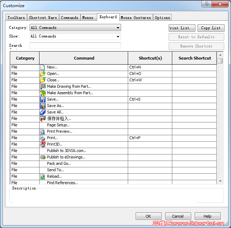Image resolution: width=231 pixels, height=228 pixels.
Task: Click the scroll up arrow of command list
Action: pos(220,55)
